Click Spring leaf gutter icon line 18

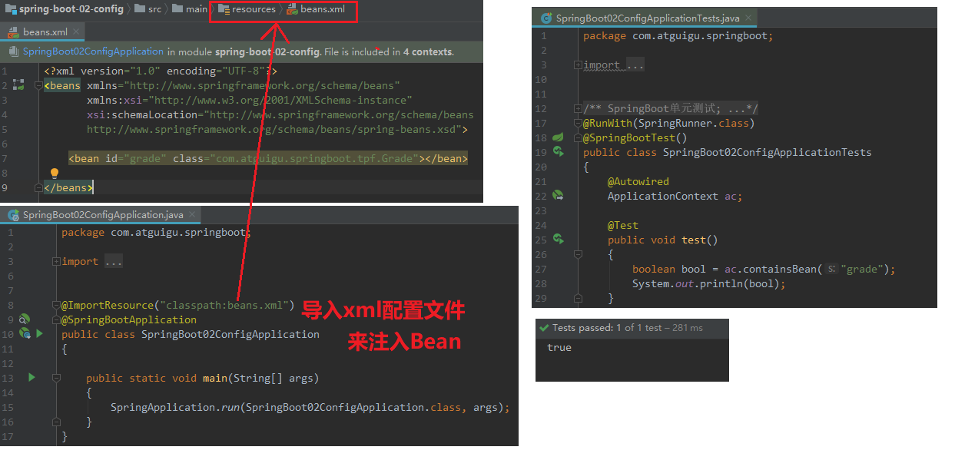pyautogui.click(x=559, y=138)
